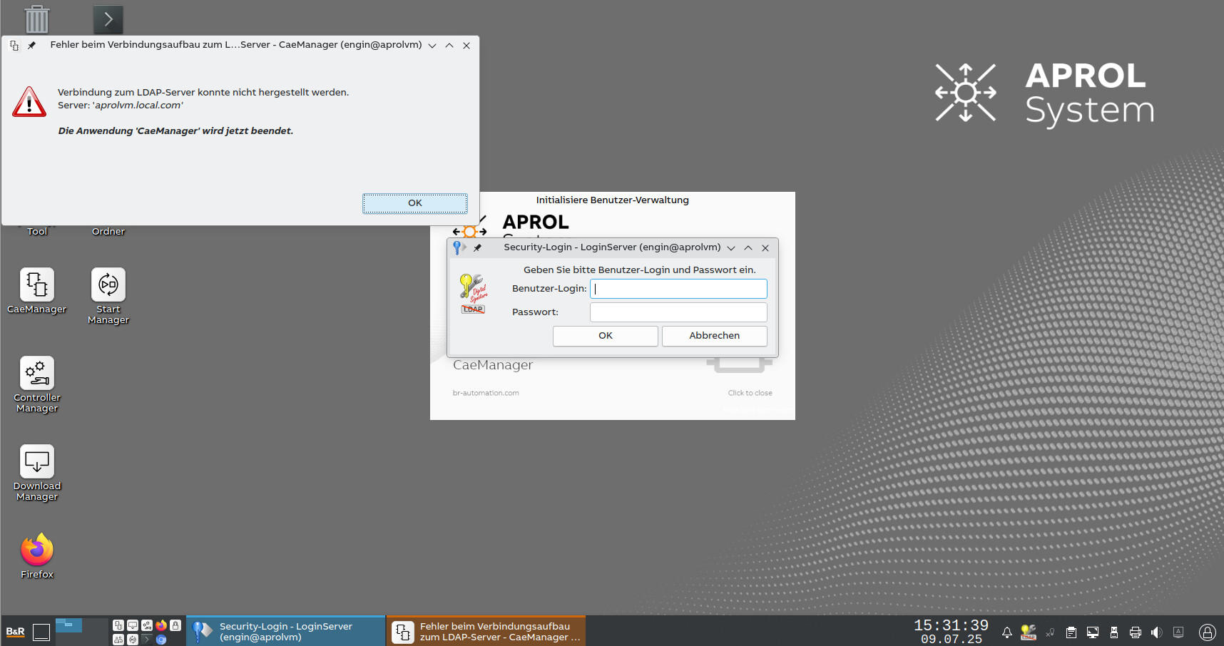The width and height of the screenshot is (1224, 646).
Task: Open the clipboard tray icon
Action: click(x=1071, y=632)
